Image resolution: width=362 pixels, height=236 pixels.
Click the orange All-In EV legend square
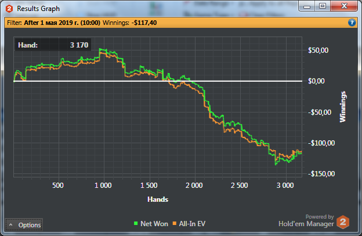click(175, 223)
